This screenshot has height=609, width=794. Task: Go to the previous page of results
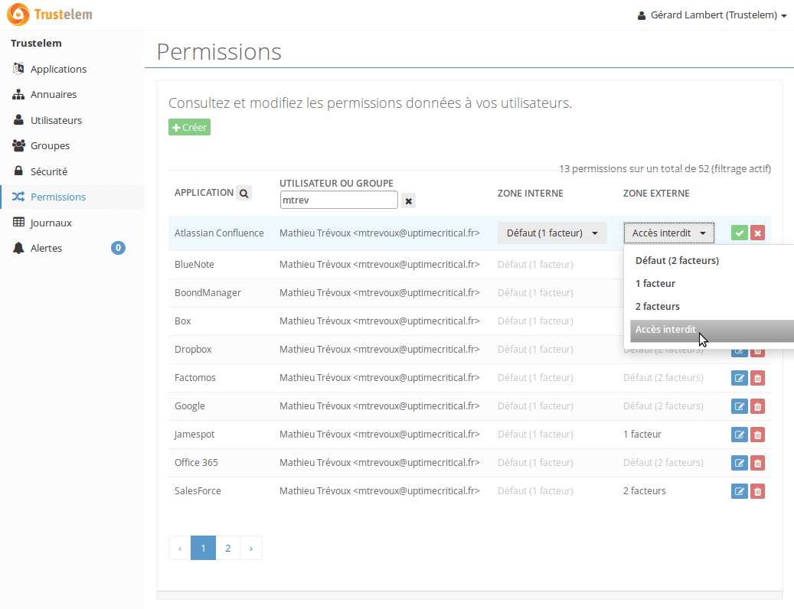click(x=180, y=549)
